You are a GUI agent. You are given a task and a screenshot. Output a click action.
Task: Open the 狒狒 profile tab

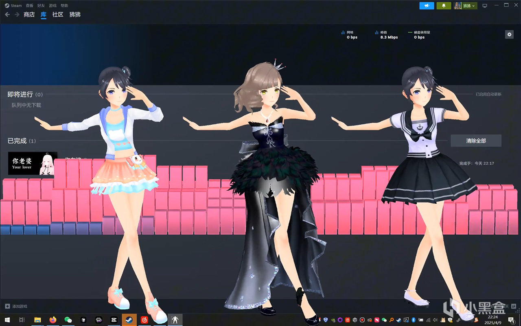[75, 15]
